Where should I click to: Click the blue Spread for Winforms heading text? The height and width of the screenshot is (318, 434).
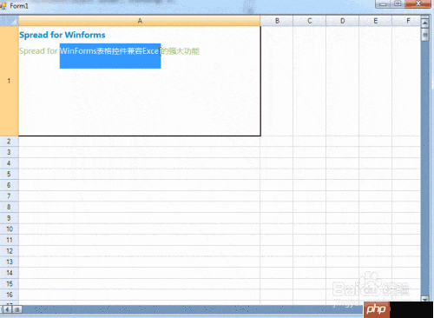62,35
